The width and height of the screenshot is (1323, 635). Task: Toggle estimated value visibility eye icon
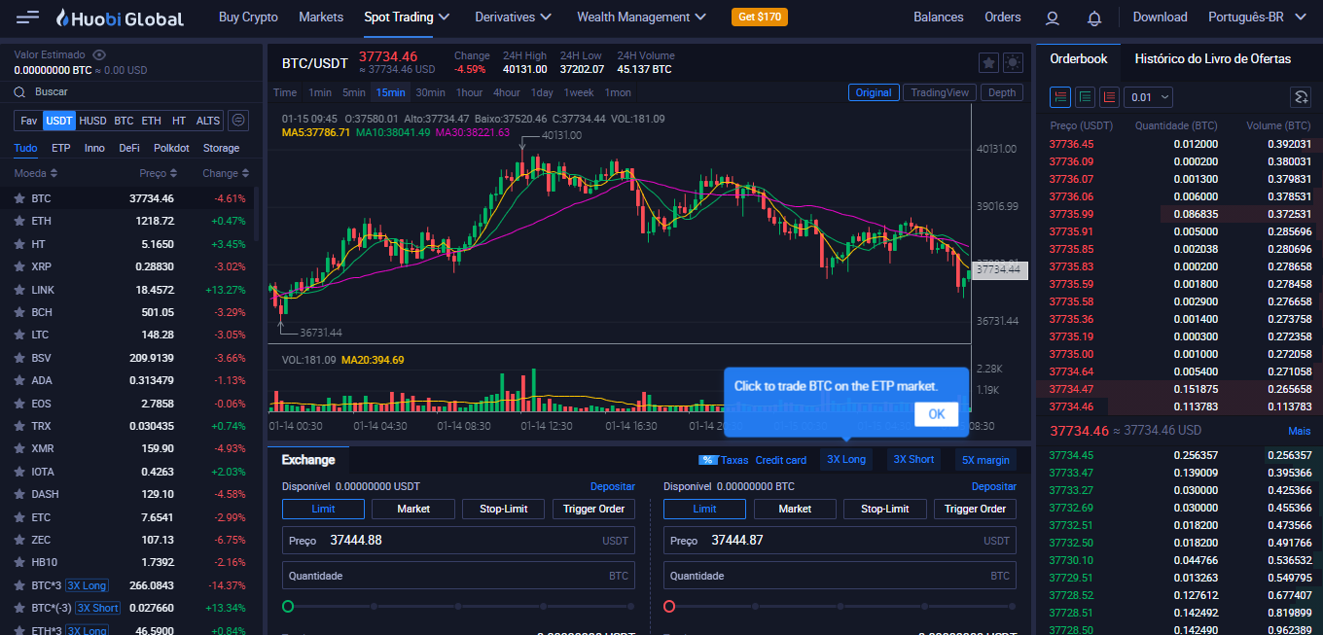tap(99, 55)
